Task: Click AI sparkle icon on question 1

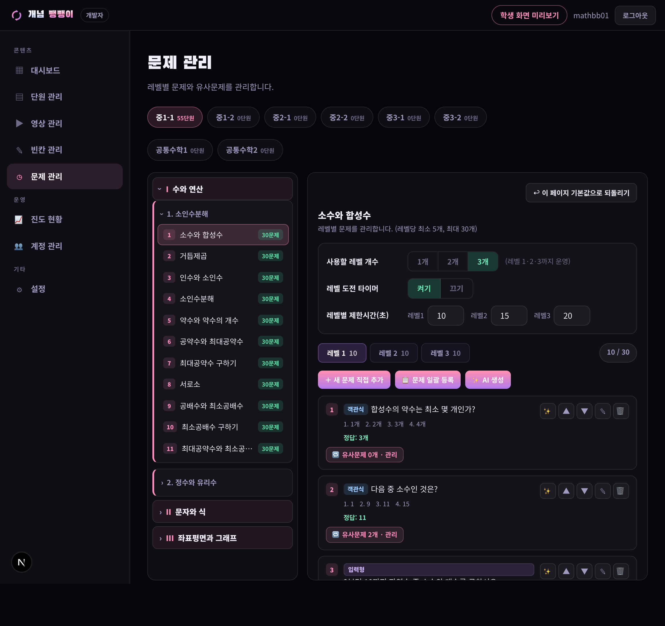Action: 548,411
